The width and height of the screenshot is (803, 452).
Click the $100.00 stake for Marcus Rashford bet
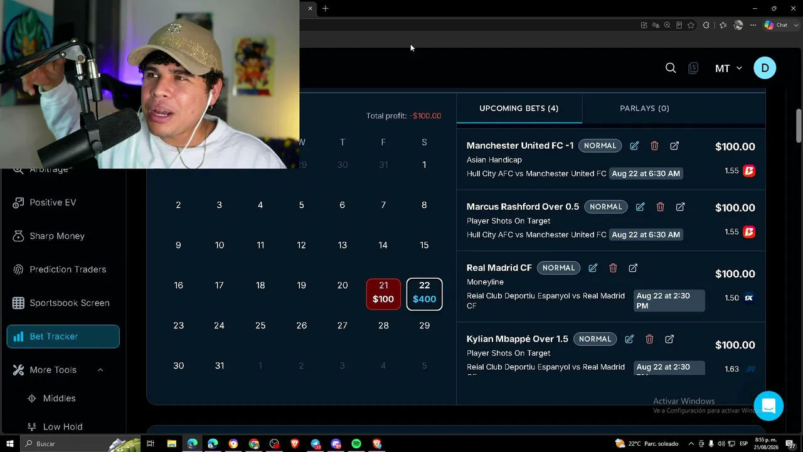(735, 208)
